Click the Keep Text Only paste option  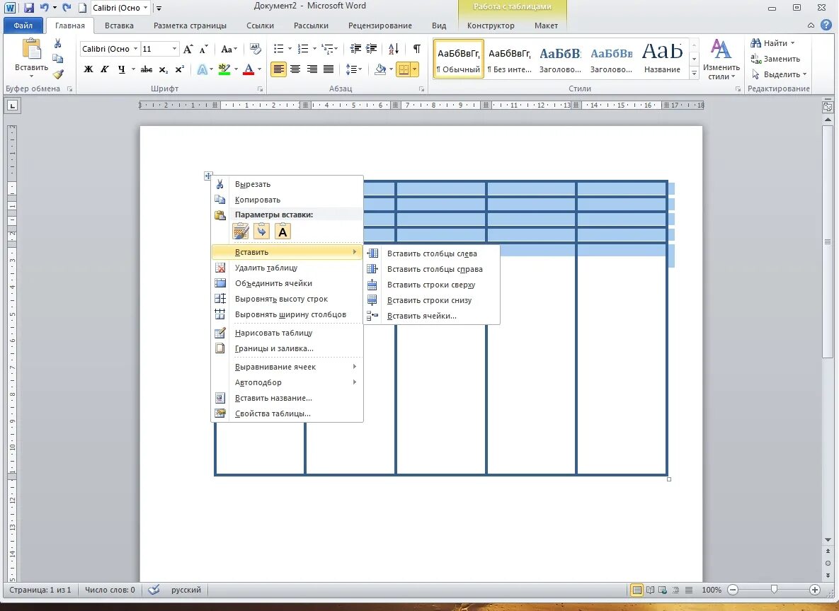click(282, 231)
